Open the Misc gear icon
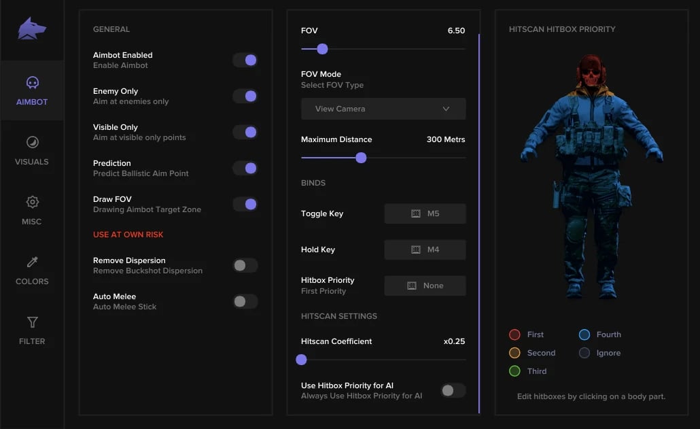The height and width of the screenshot is (429, 700). (32, 202)
